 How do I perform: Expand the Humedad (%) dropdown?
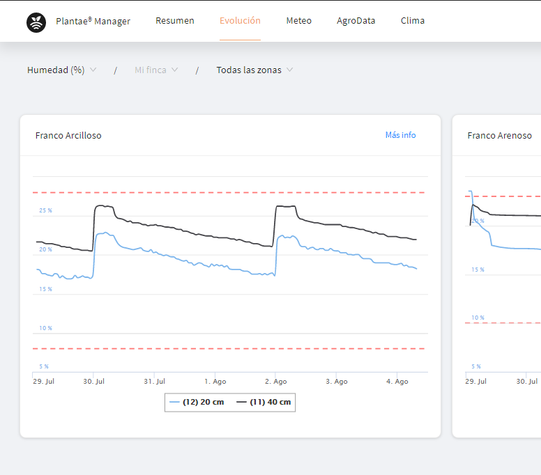tap(61, 70)
